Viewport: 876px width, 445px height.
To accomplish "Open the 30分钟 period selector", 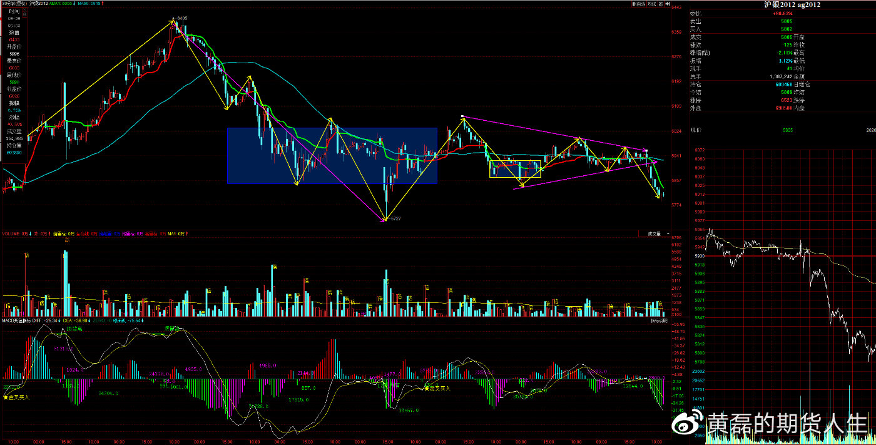I will coord(11,4).
